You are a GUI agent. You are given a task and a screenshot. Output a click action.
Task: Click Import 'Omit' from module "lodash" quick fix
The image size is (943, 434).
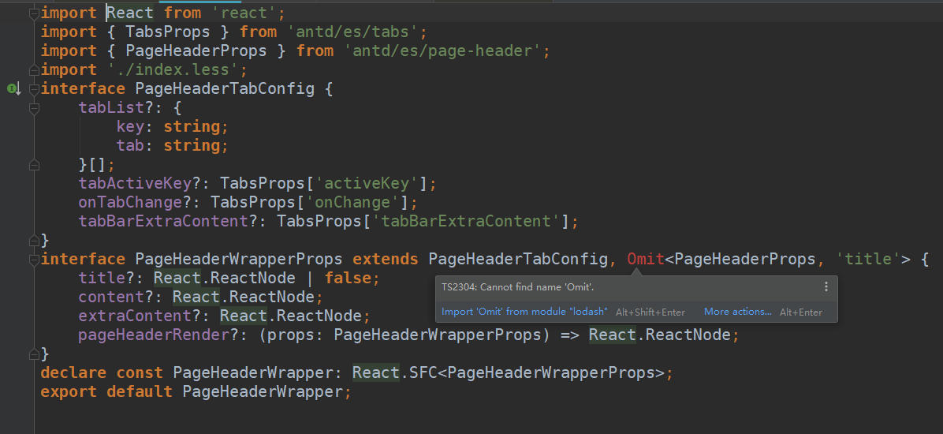click(x=524, y=312)
